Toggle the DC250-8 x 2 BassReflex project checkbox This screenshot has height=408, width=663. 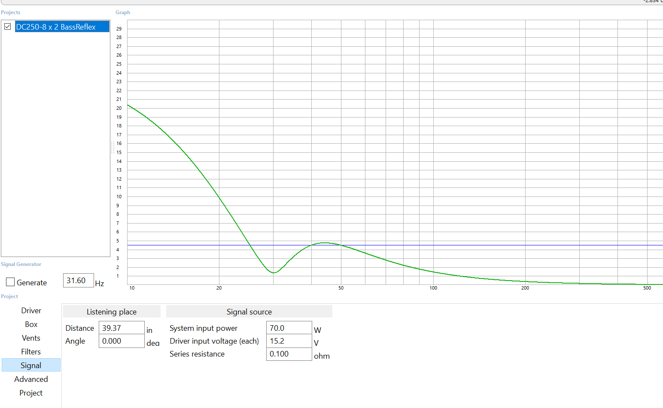pos(8,27)
